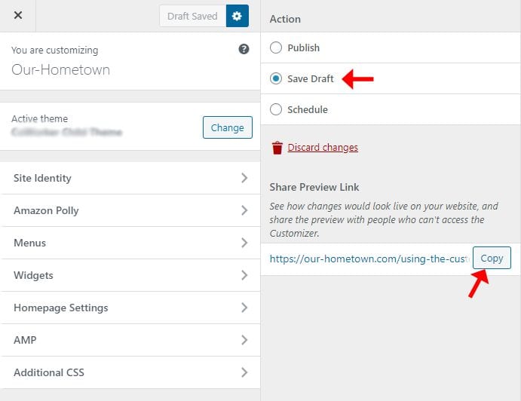Copy the preview link
The width and height of the screenshot is (521, 401).
[x=492, y=258]
